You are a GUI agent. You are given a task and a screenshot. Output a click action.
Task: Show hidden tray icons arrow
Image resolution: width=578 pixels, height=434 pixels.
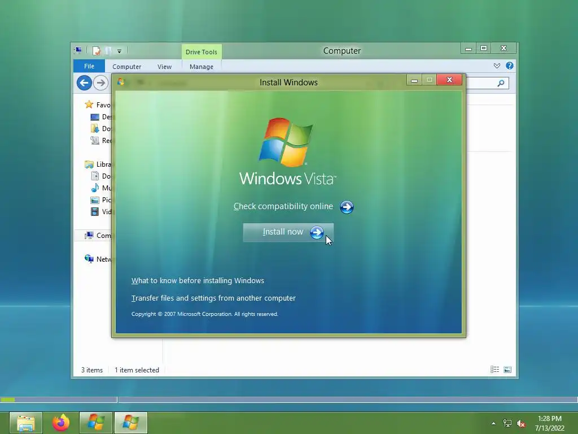point(493,423)
